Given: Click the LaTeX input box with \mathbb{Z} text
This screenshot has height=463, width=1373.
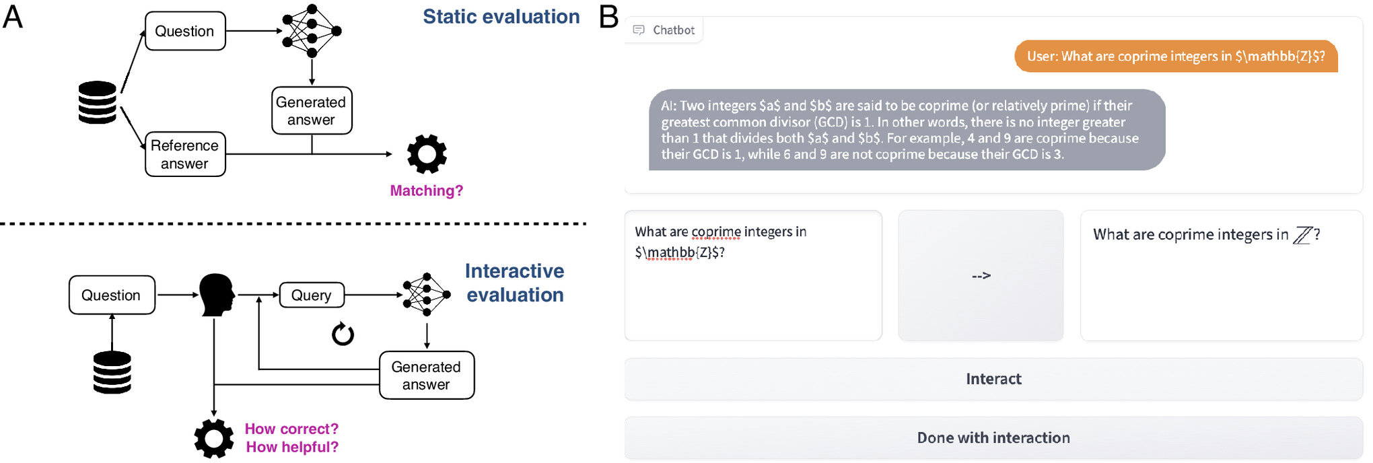Looking at the screenshot, I should [x=752, y=275].
